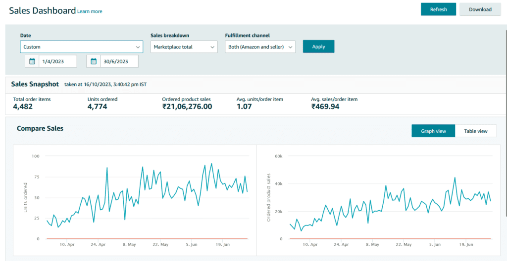Click the Refresh button

click(x=439, y=9)
